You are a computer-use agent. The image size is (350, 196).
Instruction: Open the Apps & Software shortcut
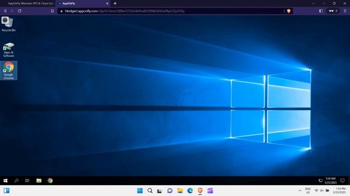click(9, 50)
